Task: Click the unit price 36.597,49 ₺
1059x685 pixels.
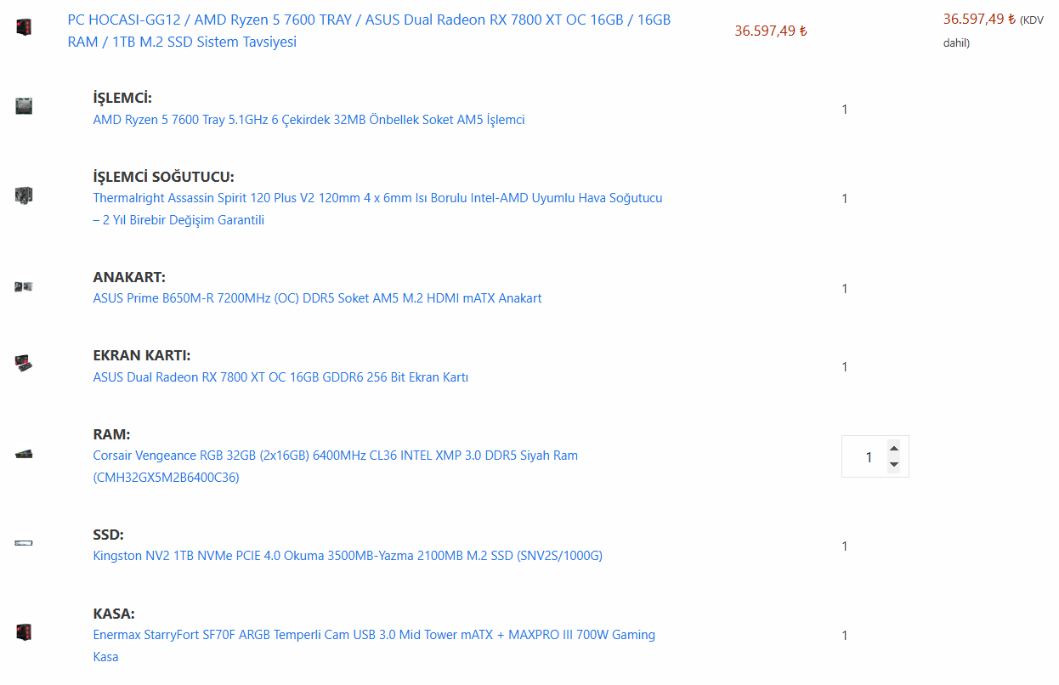Action: 771,31
